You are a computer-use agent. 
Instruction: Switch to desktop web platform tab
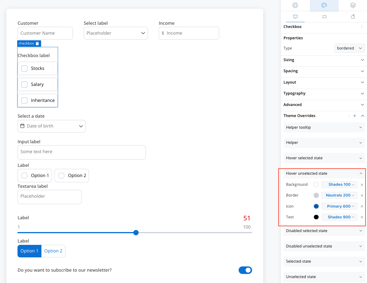coord(295,17)
